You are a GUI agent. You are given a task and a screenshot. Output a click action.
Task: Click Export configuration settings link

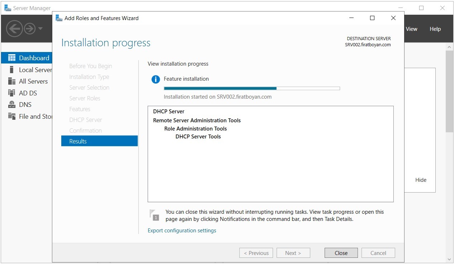coord(182,231)
